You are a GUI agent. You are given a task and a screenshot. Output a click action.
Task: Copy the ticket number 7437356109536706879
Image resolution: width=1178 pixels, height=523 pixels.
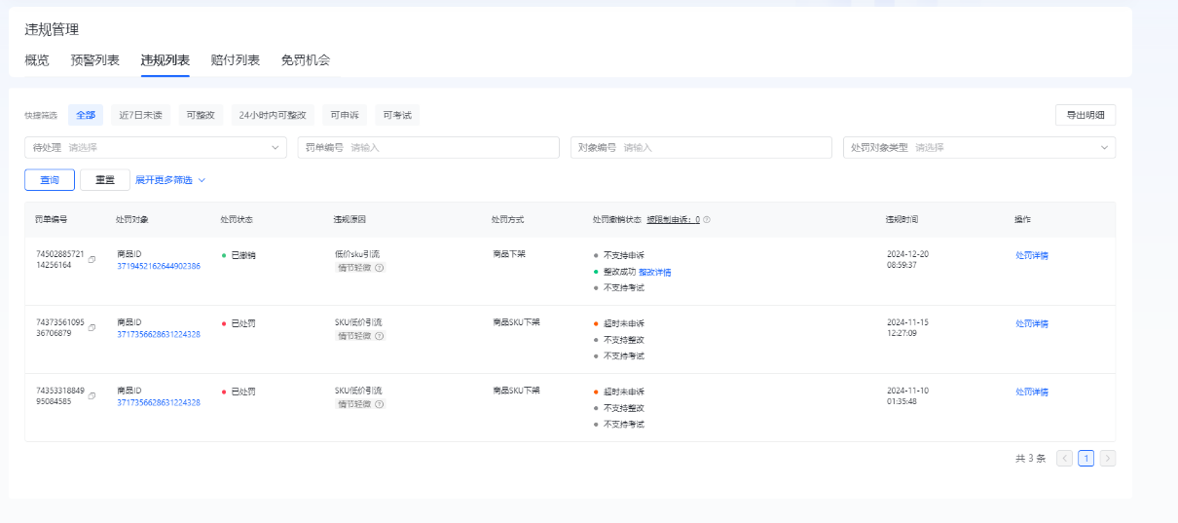(92, 328)
